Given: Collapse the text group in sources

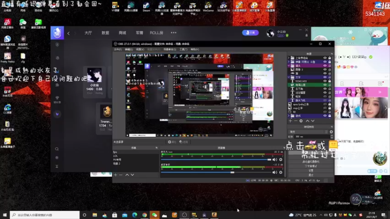Looking at the screenshot, I should point(289,77).
